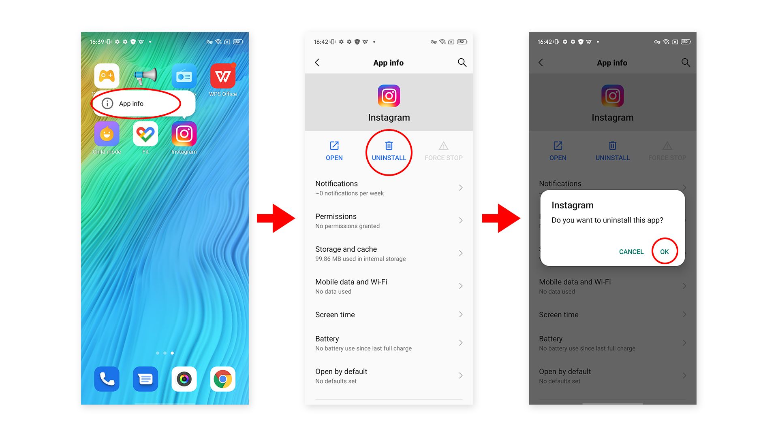Tap OK to confirm uninstall

[664, 251]
